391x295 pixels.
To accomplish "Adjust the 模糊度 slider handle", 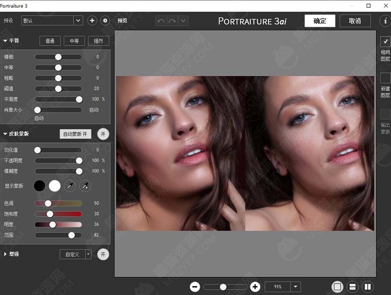I will [79, 171].
